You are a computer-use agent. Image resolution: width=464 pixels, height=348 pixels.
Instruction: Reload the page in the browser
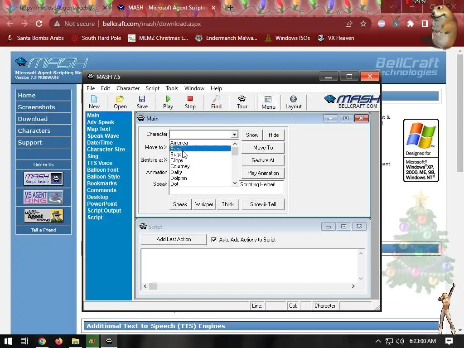[x=39, y=24]
